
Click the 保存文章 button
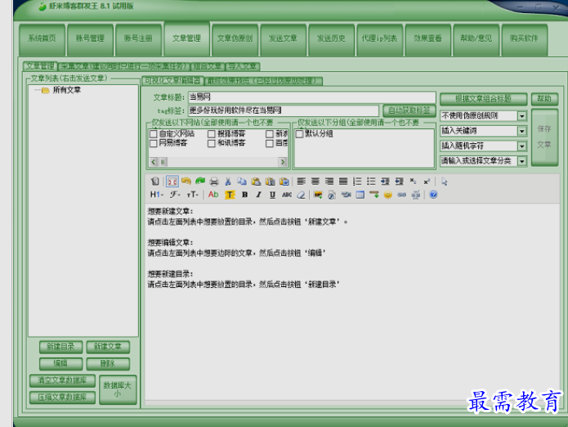544,137
